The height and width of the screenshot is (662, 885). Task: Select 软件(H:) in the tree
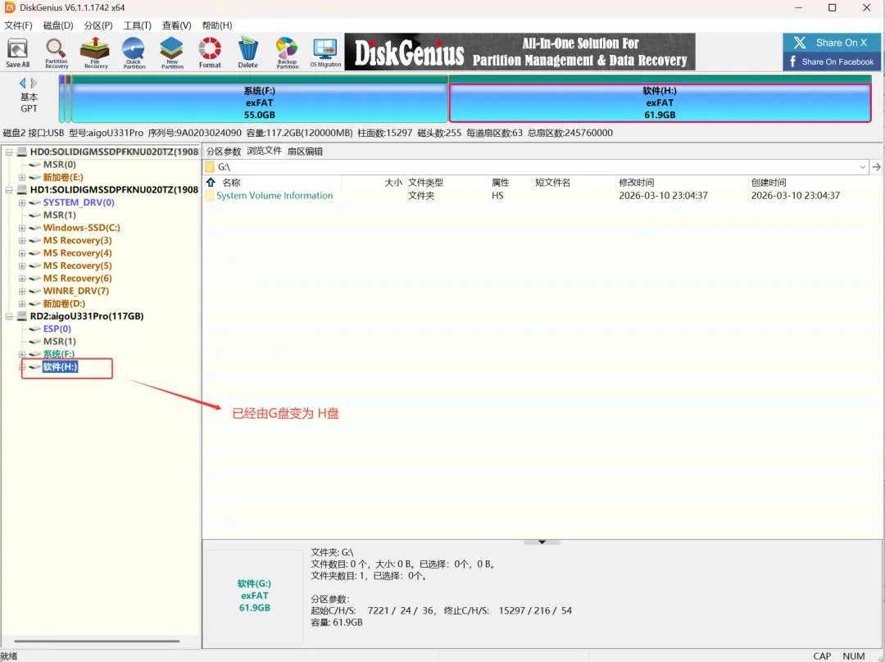tap(60, 367)
